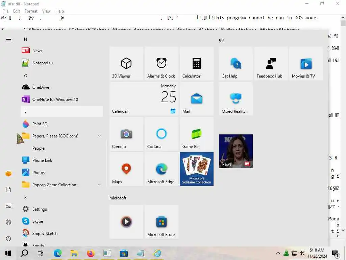Screen dimensions: 346x260
Task: Open the Power options button
Action: (x=8, y=238)
